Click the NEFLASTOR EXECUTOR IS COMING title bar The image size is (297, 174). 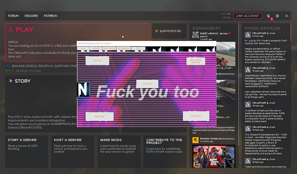point(146,43)
